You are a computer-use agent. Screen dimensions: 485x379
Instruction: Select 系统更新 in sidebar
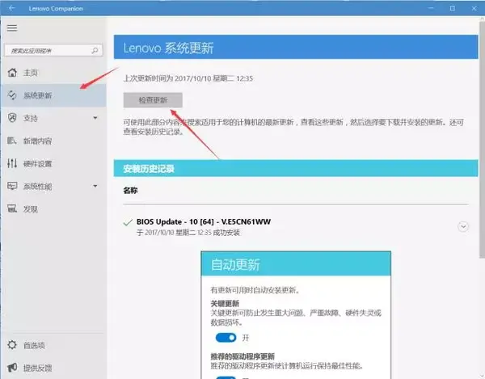[x=53, y=95]
